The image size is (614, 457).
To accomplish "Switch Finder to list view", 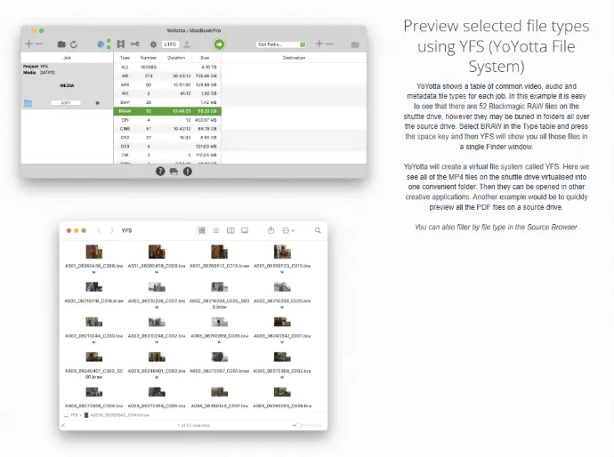I will 216,230.
